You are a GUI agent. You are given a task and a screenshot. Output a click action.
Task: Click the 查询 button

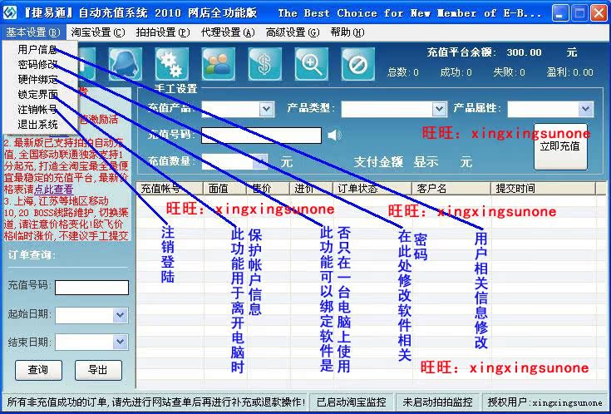(38, 370)
